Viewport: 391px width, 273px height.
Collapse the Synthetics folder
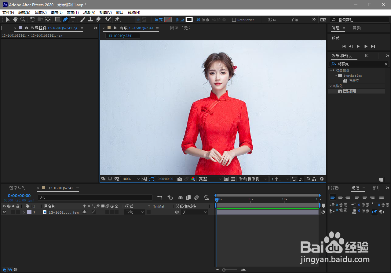coord(336,76)
